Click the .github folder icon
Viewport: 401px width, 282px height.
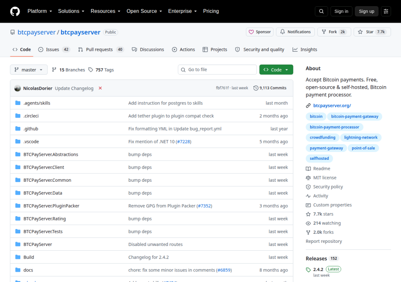point(18,128)
